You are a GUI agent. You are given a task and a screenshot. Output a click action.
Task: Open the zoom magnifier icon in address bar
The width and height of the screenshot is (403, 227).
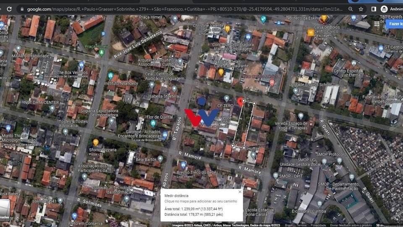click(x=350, y=9)
